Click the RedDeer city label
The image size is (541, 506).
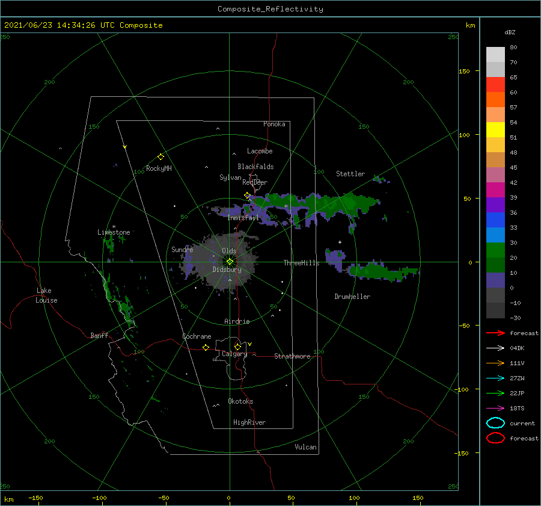[255, 182]
